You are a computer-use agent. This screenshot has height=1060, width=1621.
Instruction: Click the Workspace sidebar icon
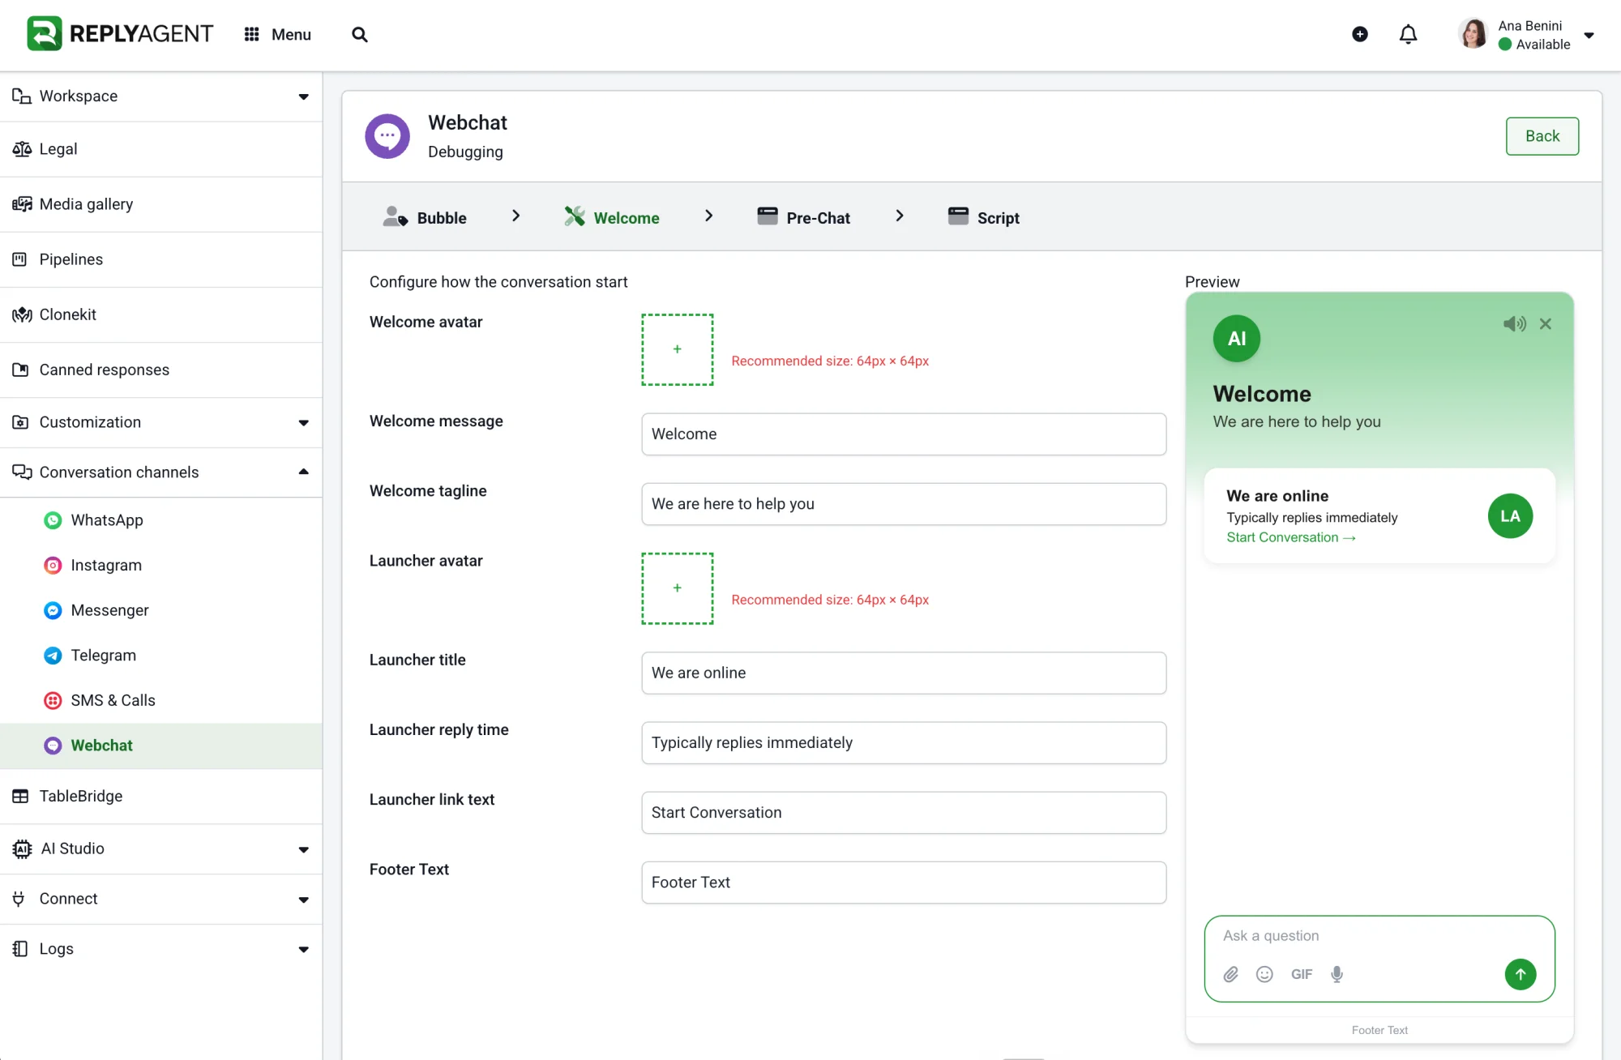point(22,96)
